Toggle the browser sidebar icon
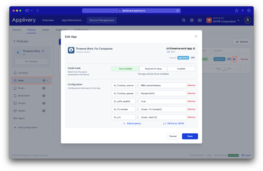Image resolution: width=263 pixels, height=171 pixels. [x=27, y=11]
